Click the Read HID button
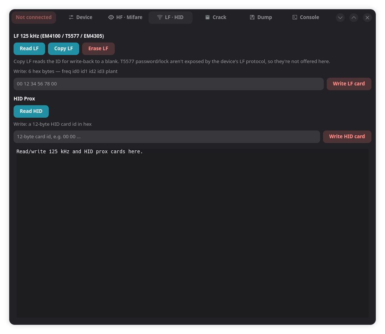385x334 pixels. tap(31, 111)
